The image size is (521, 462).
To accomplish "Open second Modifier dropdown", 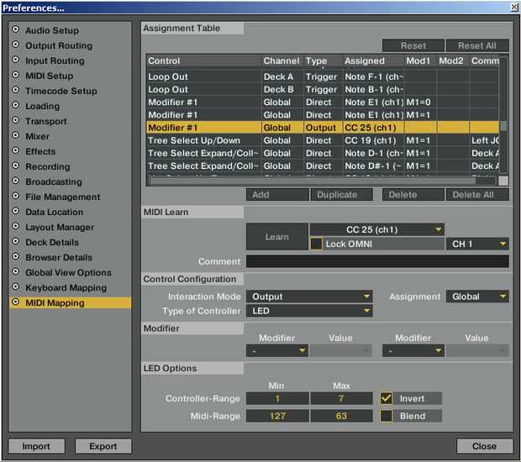I will click(413, 351).
